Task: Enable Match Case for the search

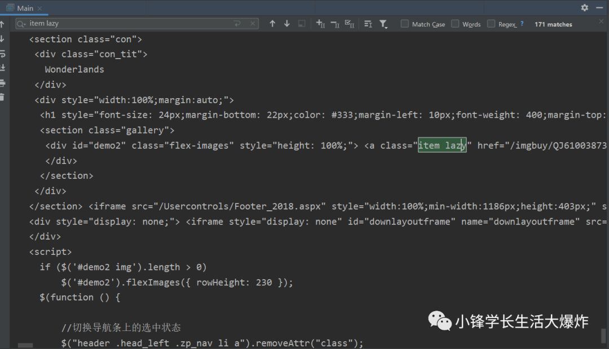Action: [x=404, y=24]
